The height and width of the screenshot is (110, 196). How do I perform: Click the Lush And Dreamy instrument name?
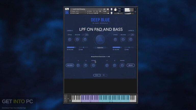click(79, 9)
